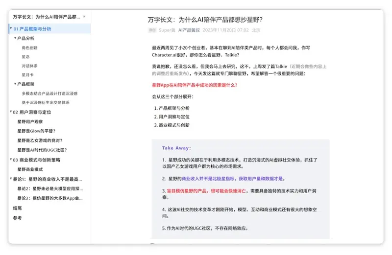
Task: Click list item 2. 用户洞察与定位 in the article
Action: point(172,116)
